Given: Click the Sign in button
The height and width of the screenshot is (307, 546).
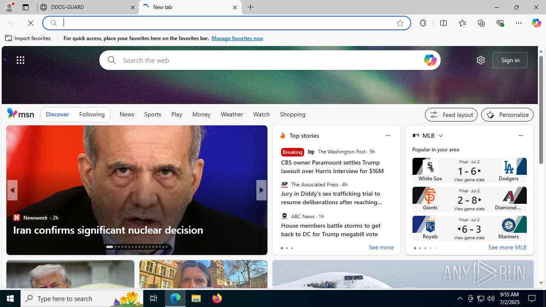Looking at the screenshot, I should pos(510,60).
